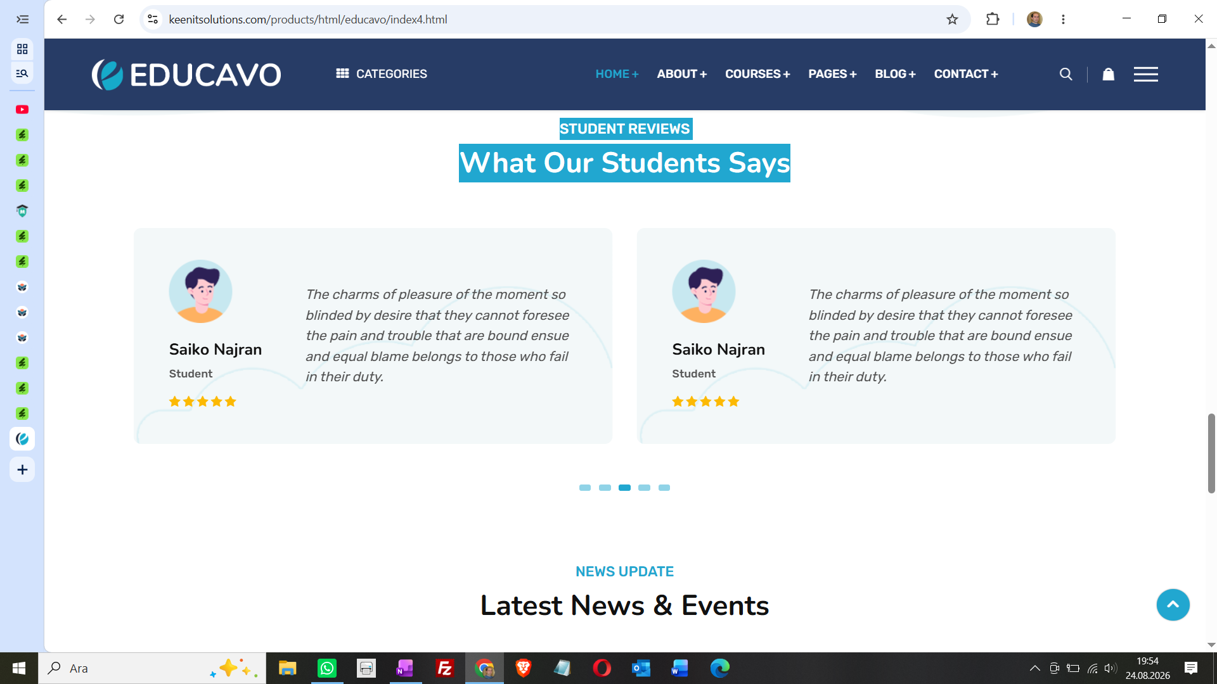Select fourth testimonial carousel dot

[x=644, y=488]
